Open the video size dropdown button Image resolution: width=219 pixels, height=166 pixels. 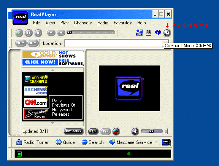coord(105,131)
